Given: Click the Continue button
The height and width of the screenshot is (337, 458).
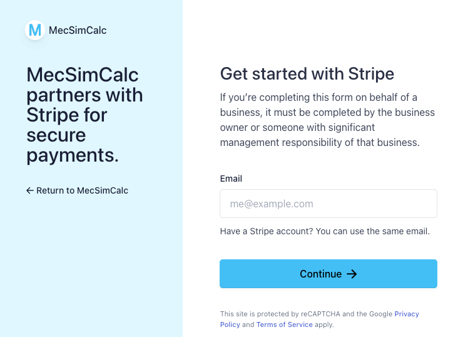Looking at the screenshot, I should click(328, 274).
